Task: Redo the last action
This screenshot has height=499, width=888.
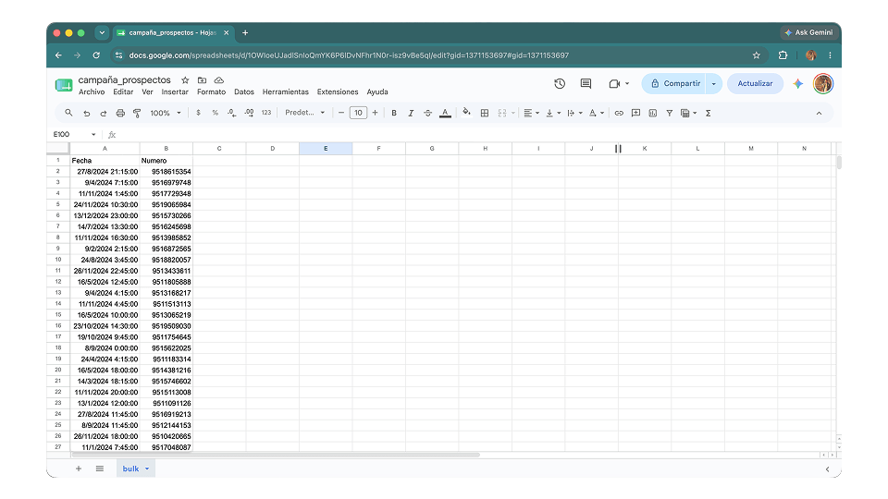Action: click(x=103, y=113)
